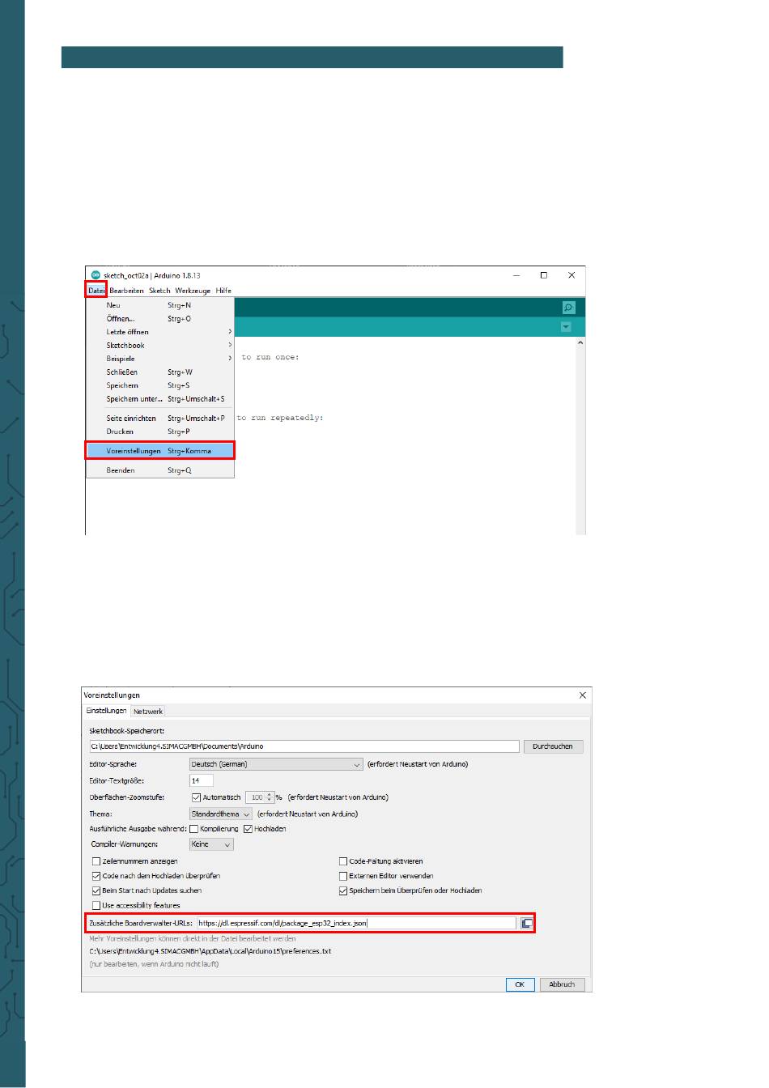769x1088 pixels.
Task: Open the Sketch menu
Action: (159, 291)
